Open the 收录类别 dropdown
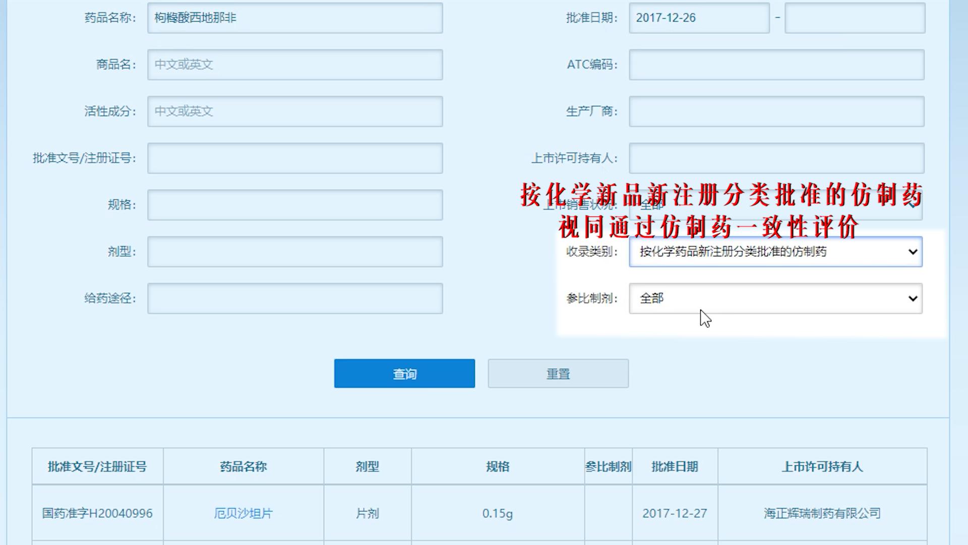This screenshot has height=545, width=968. pyautogui.click(x=774, y=252)
